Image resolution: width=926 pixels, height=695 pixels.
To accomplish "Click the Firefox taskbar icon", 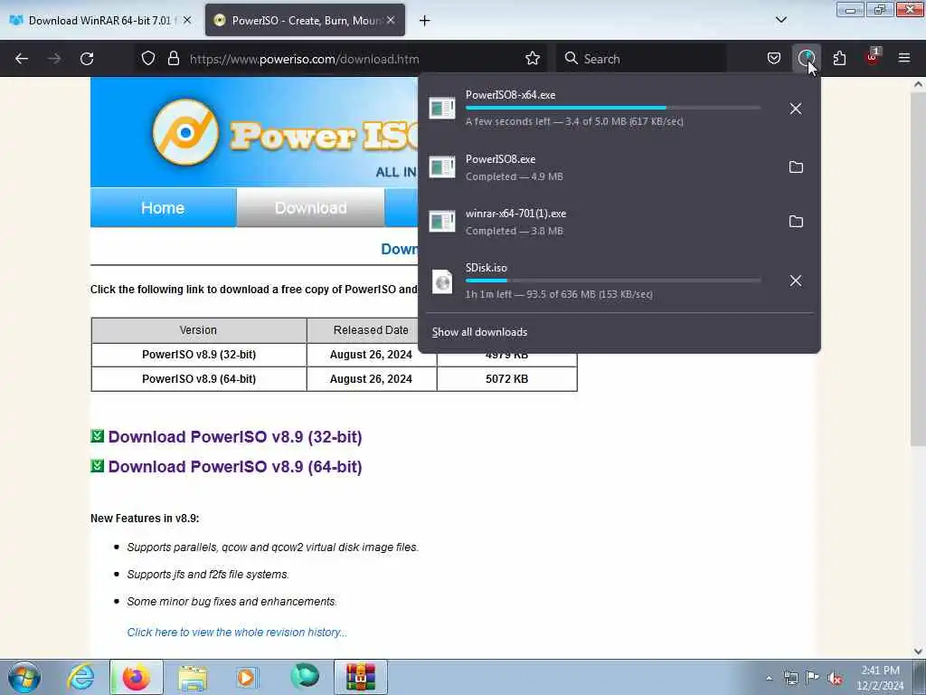I will click(136, 677).
